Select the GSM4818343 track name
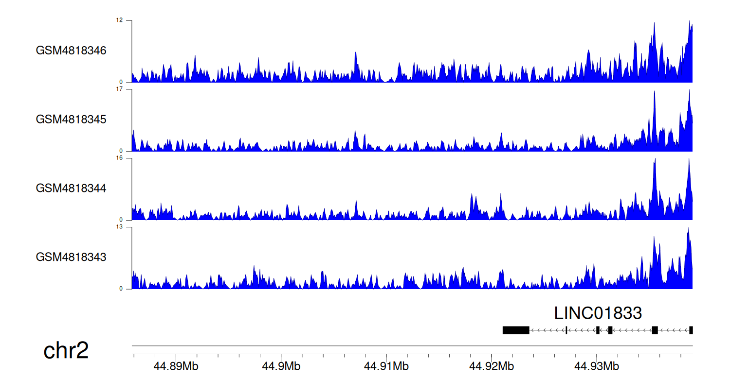Image resolution: width=730 pixels, height=379 pixels. coord(71,257)
